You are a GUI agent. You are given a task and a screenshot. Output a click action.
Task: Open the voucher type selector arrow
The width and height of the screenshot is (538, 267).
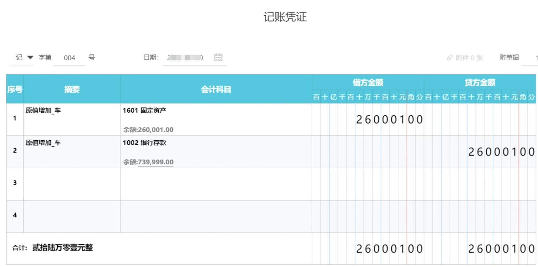[x=30, y=58]
